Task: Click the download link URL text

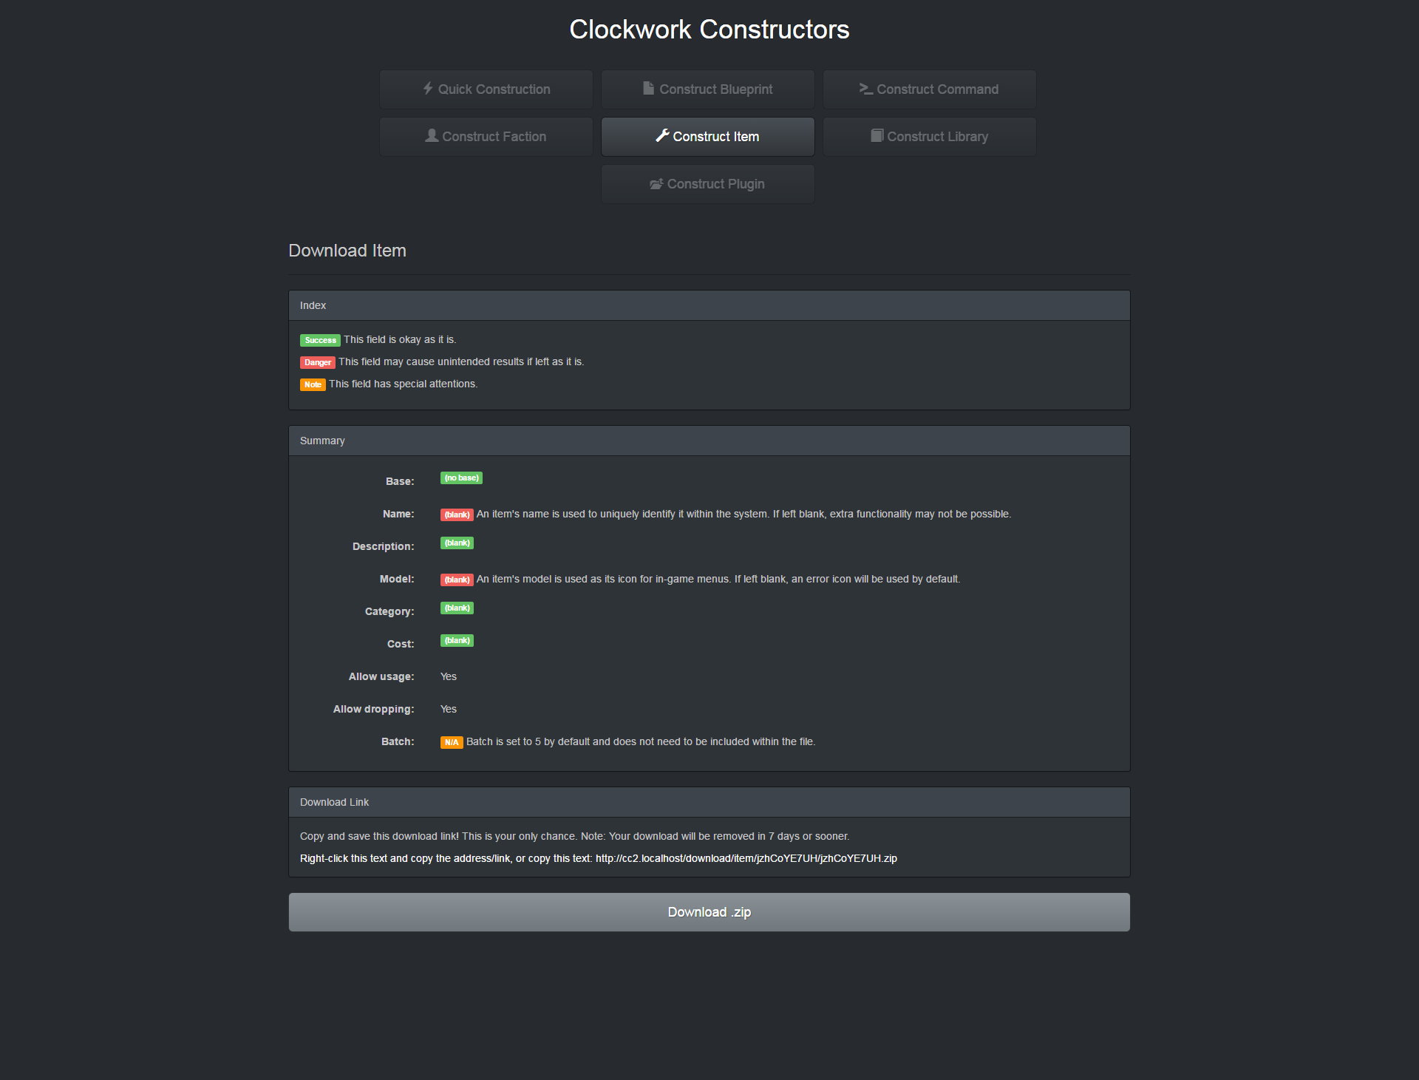Action: [746, 858]
